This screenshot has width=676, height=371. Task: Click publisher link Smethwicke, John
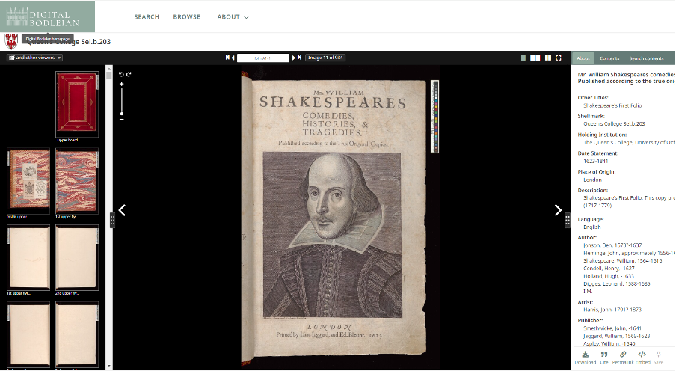[x=612, y=328]
